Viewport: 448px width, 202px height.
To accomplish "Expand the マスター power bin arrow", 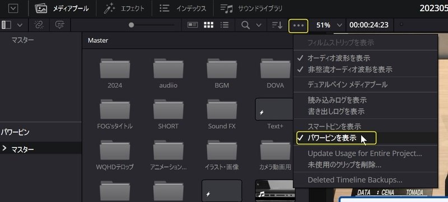I will pos(4,148).
